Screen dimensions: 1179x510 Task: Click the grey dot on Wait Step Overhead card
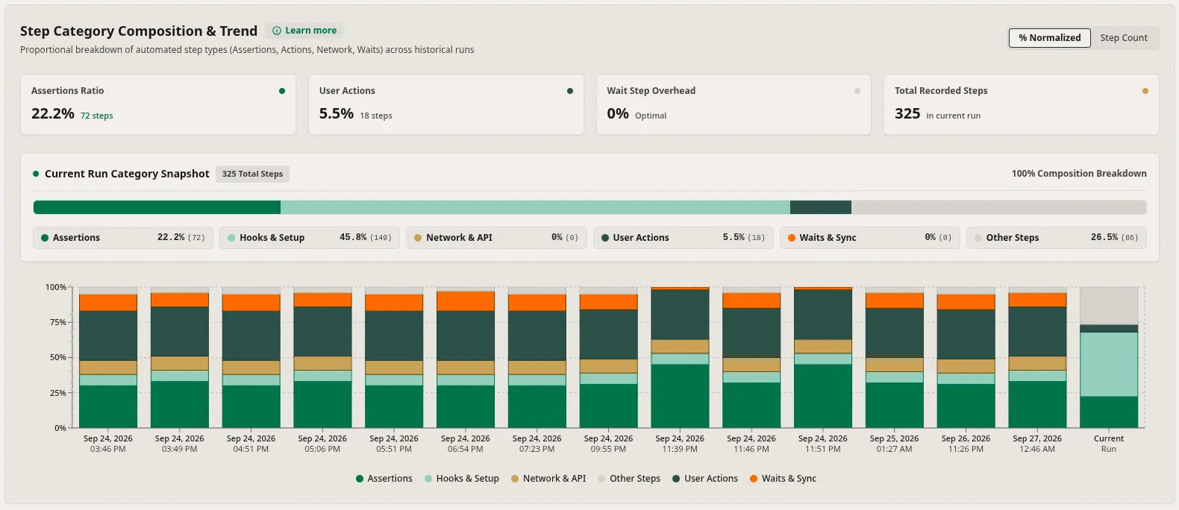[857, 91]
